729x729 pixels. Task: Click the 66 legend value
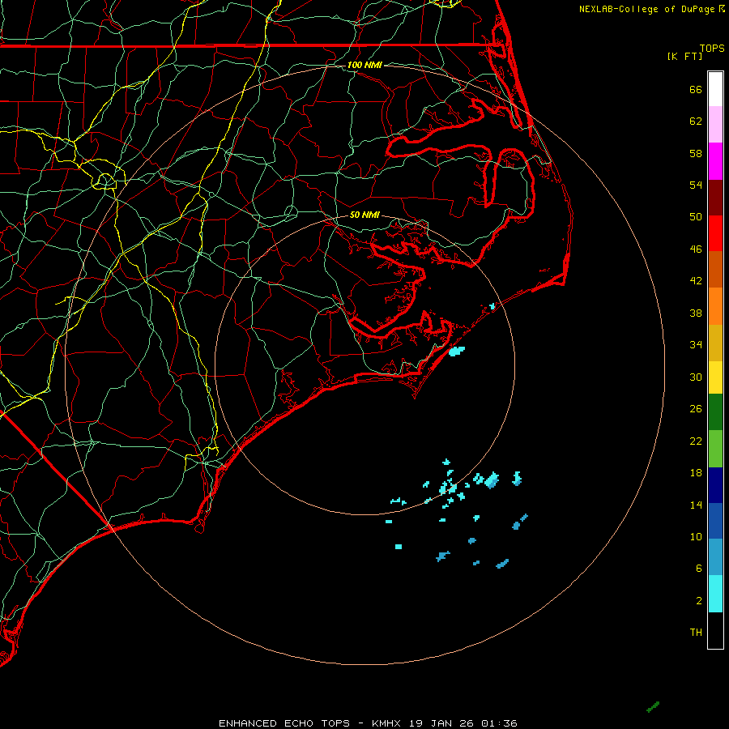coord(696,89)
